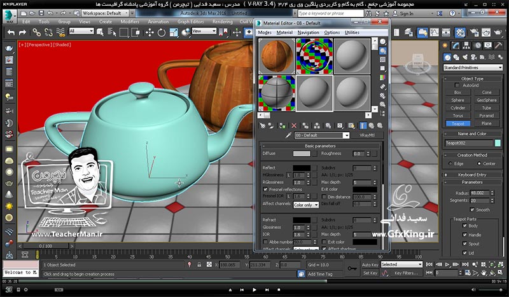The image size is (509, 297).
Task: Uncheck the Body teapot part checkbox
Action: click(x=464, y=226)
